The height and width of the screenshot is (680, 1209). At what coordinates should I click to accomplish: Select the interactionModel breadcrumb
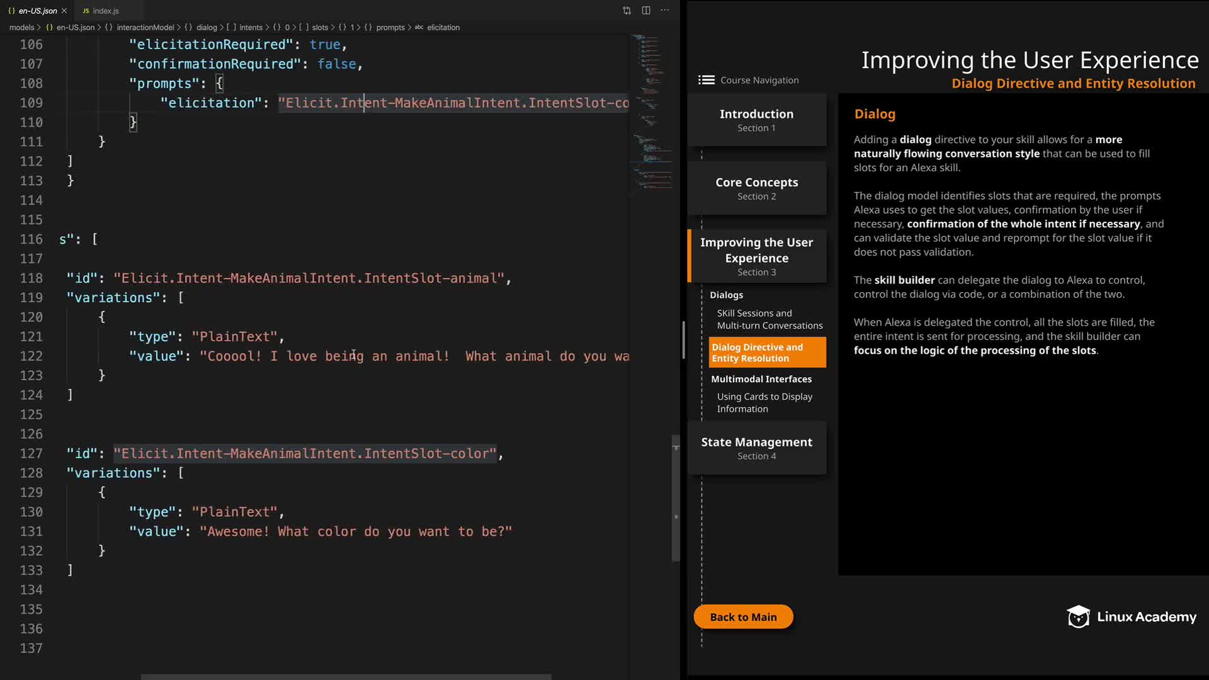click(145, 27)
